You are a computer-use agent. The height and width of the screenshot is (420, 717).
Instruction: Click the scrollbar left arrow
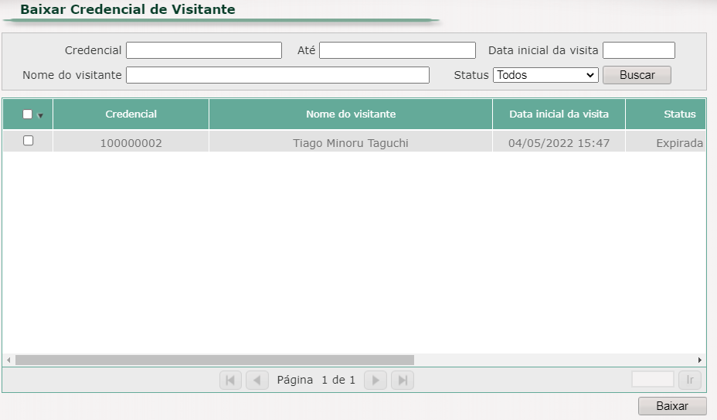pos(8,360)
